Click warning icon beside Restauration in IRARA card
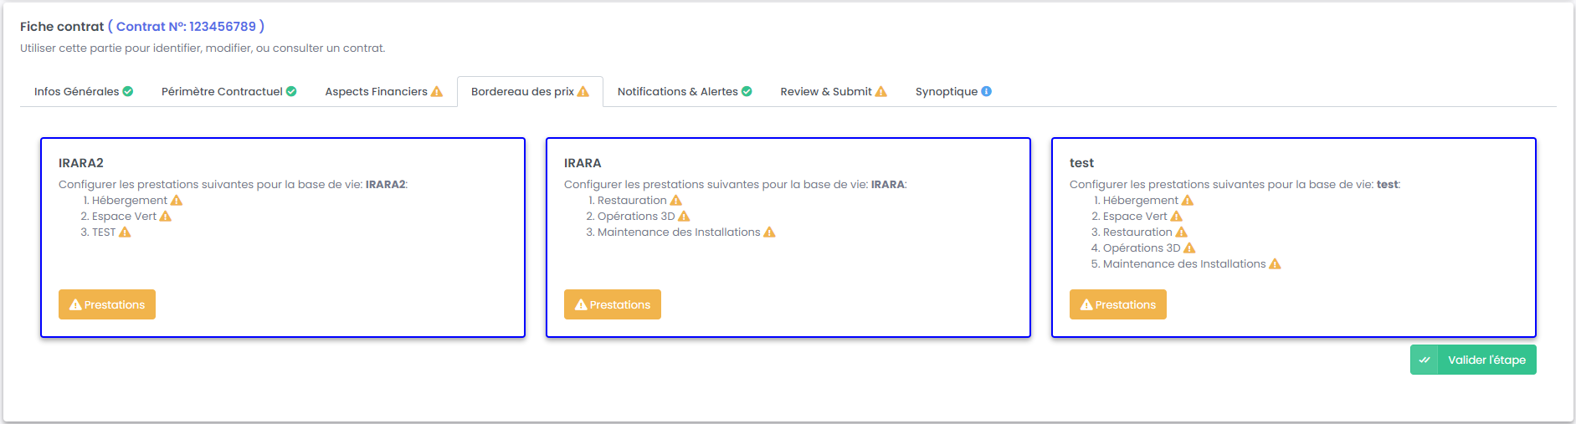 pos(676,201)
